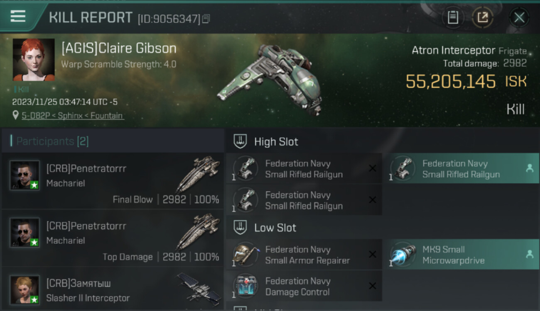Select the dropped Federation Navy Small Rifled Railgun

(464, 168)
